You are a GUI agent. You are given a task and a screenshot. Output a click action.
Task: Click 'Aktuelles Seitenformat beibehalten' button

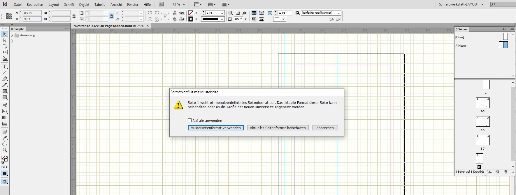tap(278, 128)
